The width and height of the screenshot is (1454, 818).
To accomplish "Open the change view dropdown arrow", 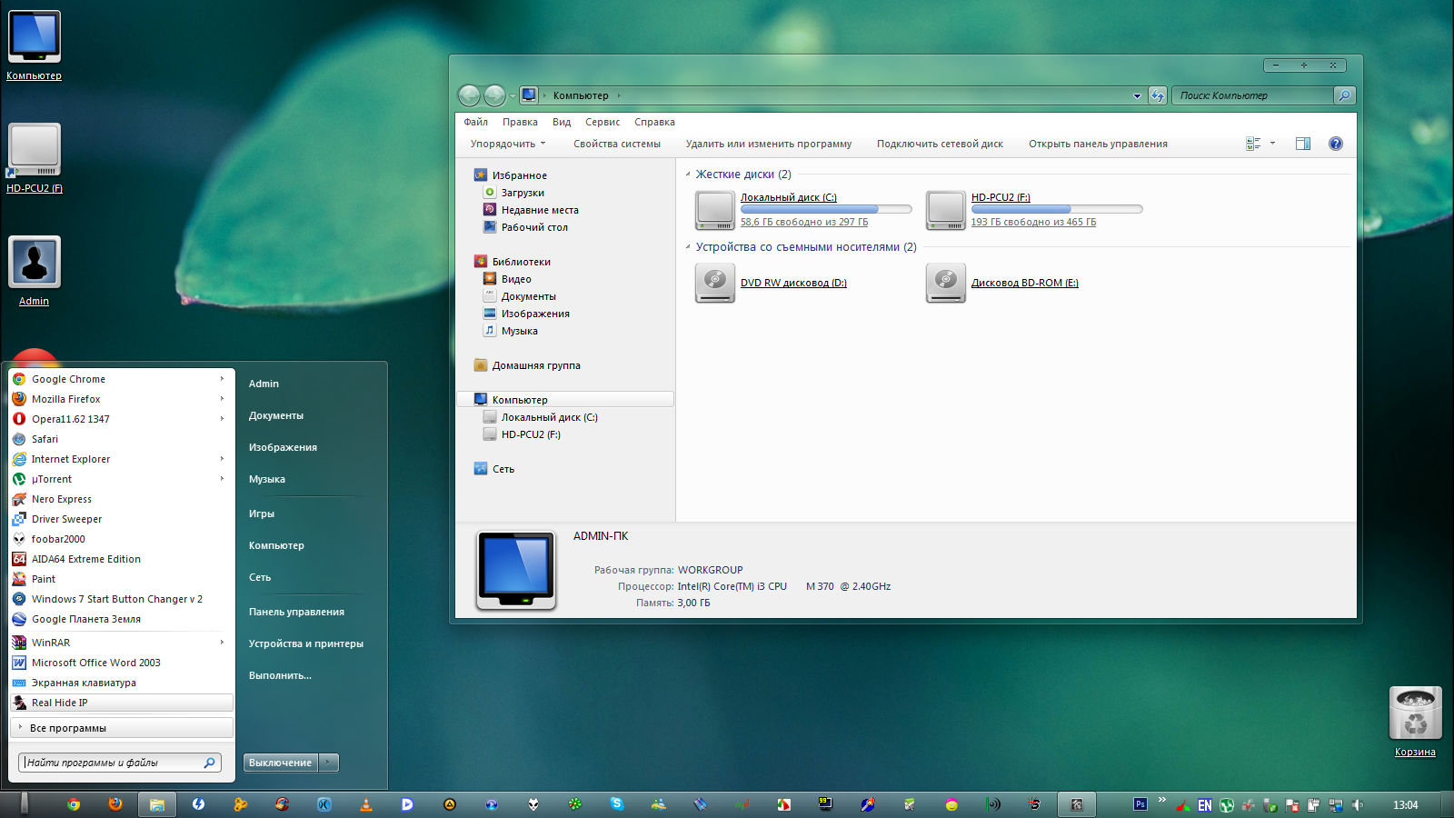I will 1272,144.
